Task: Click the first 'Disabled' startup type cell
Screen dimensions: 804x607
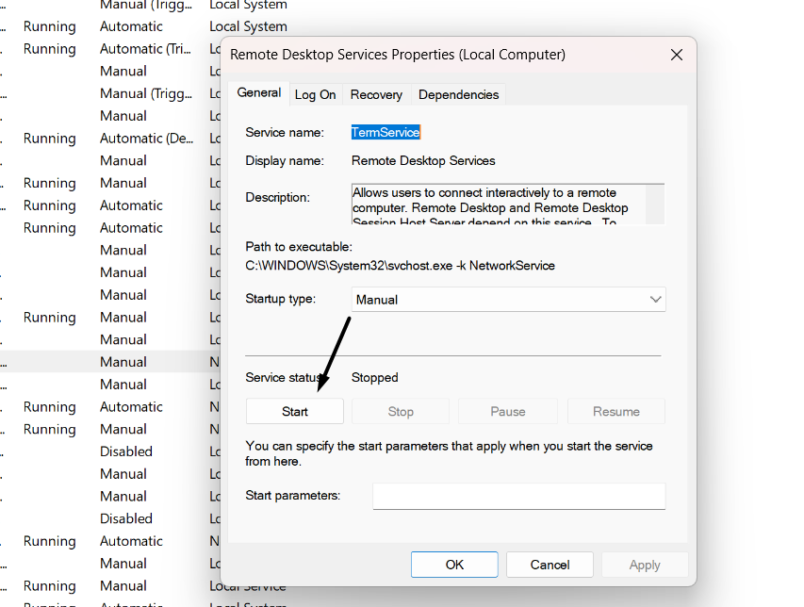Action: coord(126,451)
